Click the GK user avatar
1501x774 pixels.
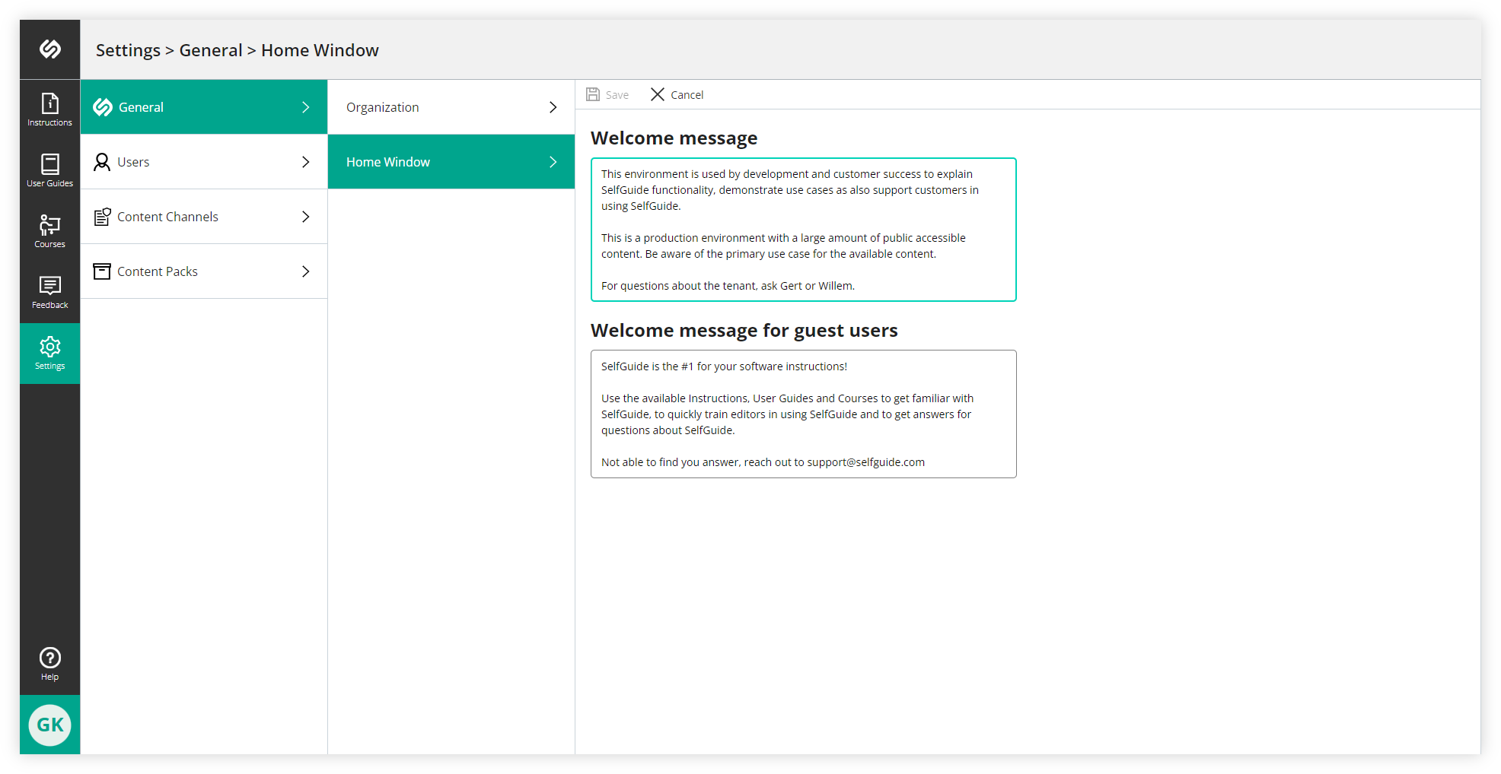click(49, 725)
